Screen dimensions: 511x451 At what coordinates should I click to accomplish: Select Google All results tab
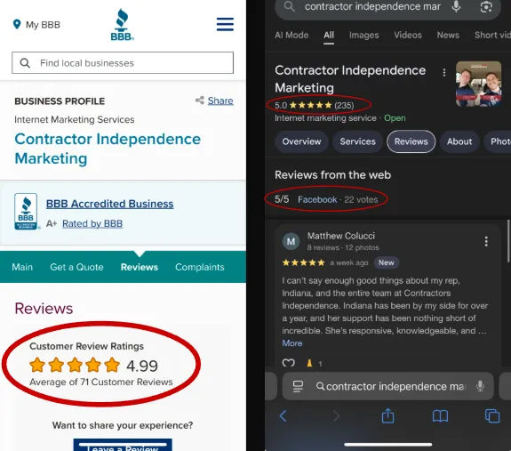[329, 36]
